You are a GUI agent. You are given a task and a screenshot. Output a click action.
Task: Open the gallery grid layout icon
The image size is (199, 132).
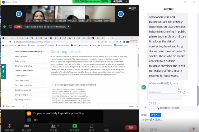10,27
